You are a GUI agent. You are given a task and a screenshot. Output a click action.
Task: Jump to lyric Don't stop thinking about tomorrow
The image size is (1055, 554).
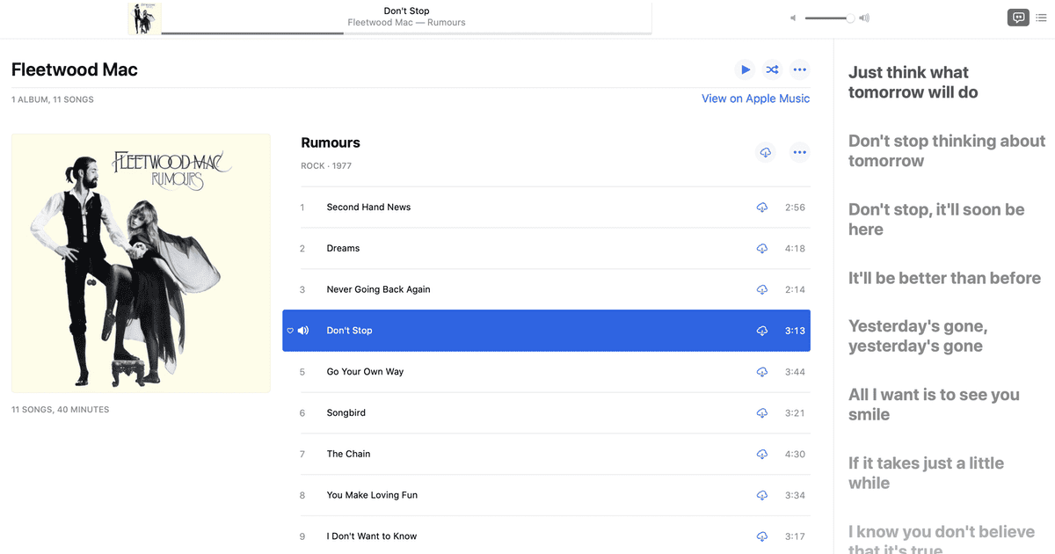(x=947, y=151)
